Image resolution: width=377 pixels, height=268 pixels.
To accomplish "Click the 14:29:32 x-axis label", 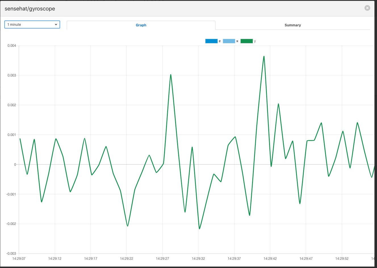I will pyautogui.click(x=198, y=259).
